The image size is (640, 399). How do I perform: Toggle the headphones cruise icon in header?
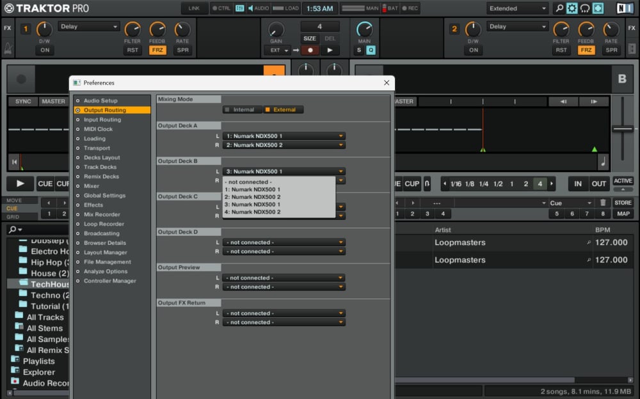coord(585,8)
